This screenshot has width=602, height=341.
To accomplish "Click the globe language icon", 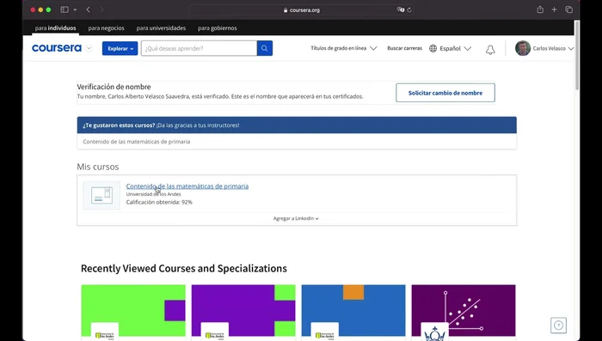I will 433,48.
